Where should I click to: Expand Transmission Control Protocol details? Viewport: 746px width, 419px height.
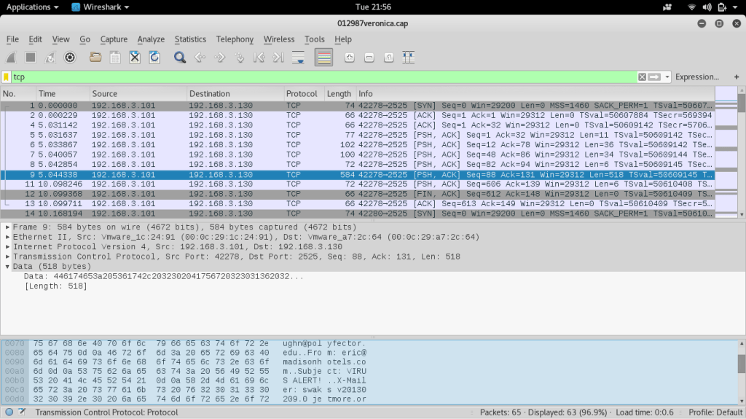7,257
